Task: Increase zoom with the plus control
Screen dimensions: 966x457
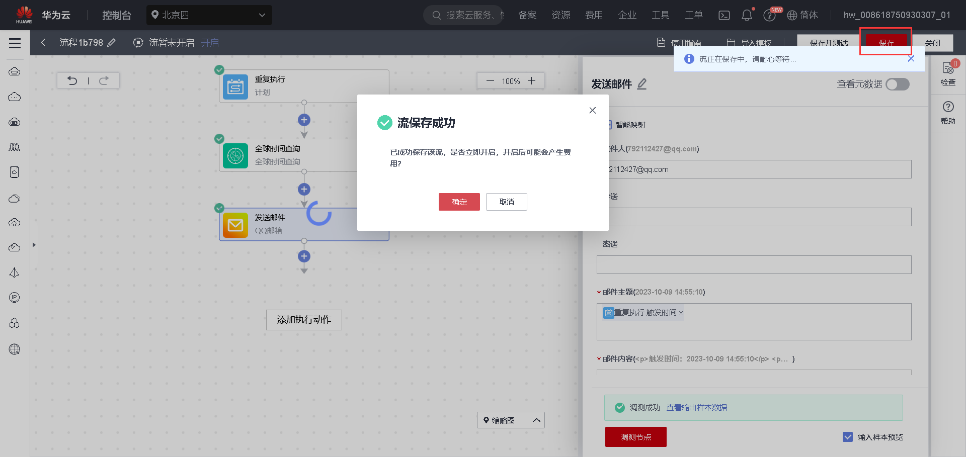Action: click(531, 80)
